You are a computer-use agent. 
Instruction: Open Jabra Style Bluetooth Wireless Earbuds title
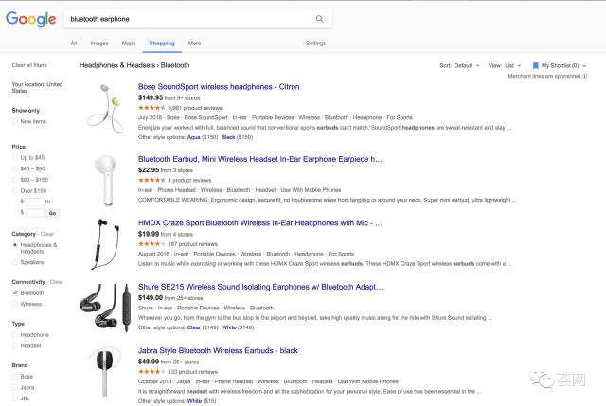coord(218,351)
